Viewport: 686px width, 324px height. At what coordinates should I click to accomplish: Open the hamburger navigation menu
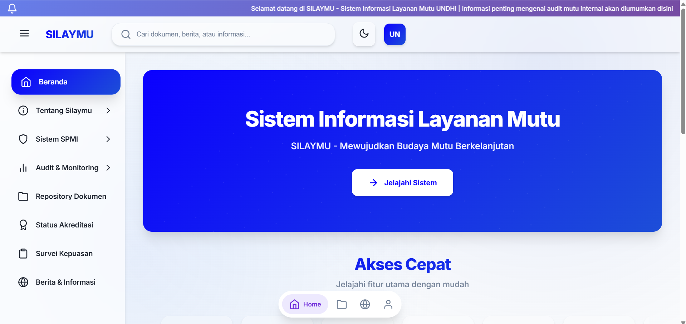click(x=24, y=33)
